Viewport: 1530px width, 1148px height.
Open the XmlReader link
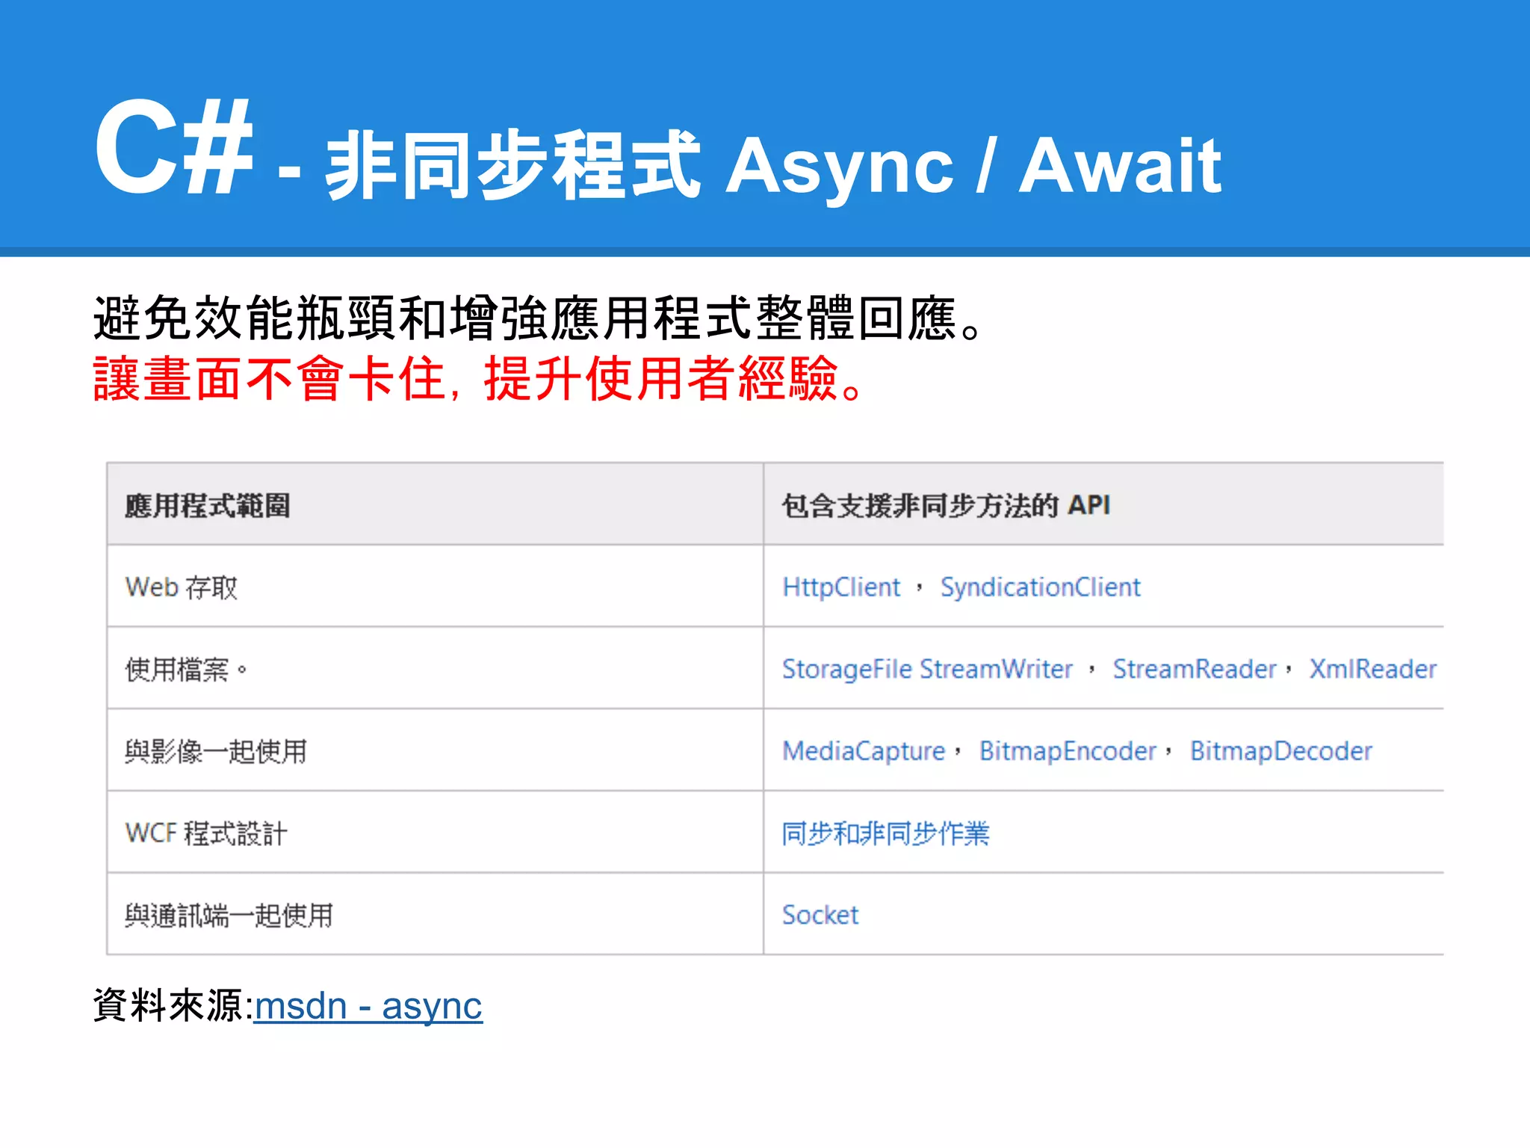(1372, 669)
